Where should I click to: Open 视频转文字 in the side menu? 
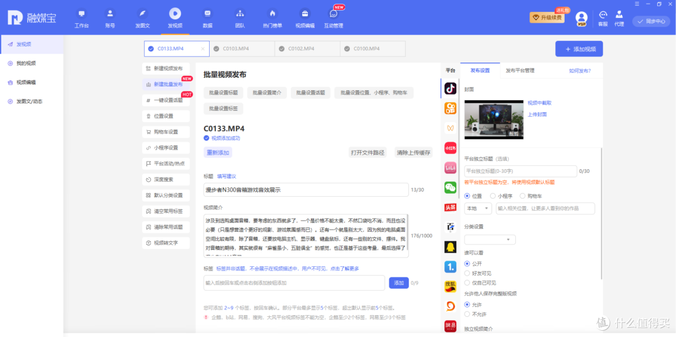pos(166,243)
